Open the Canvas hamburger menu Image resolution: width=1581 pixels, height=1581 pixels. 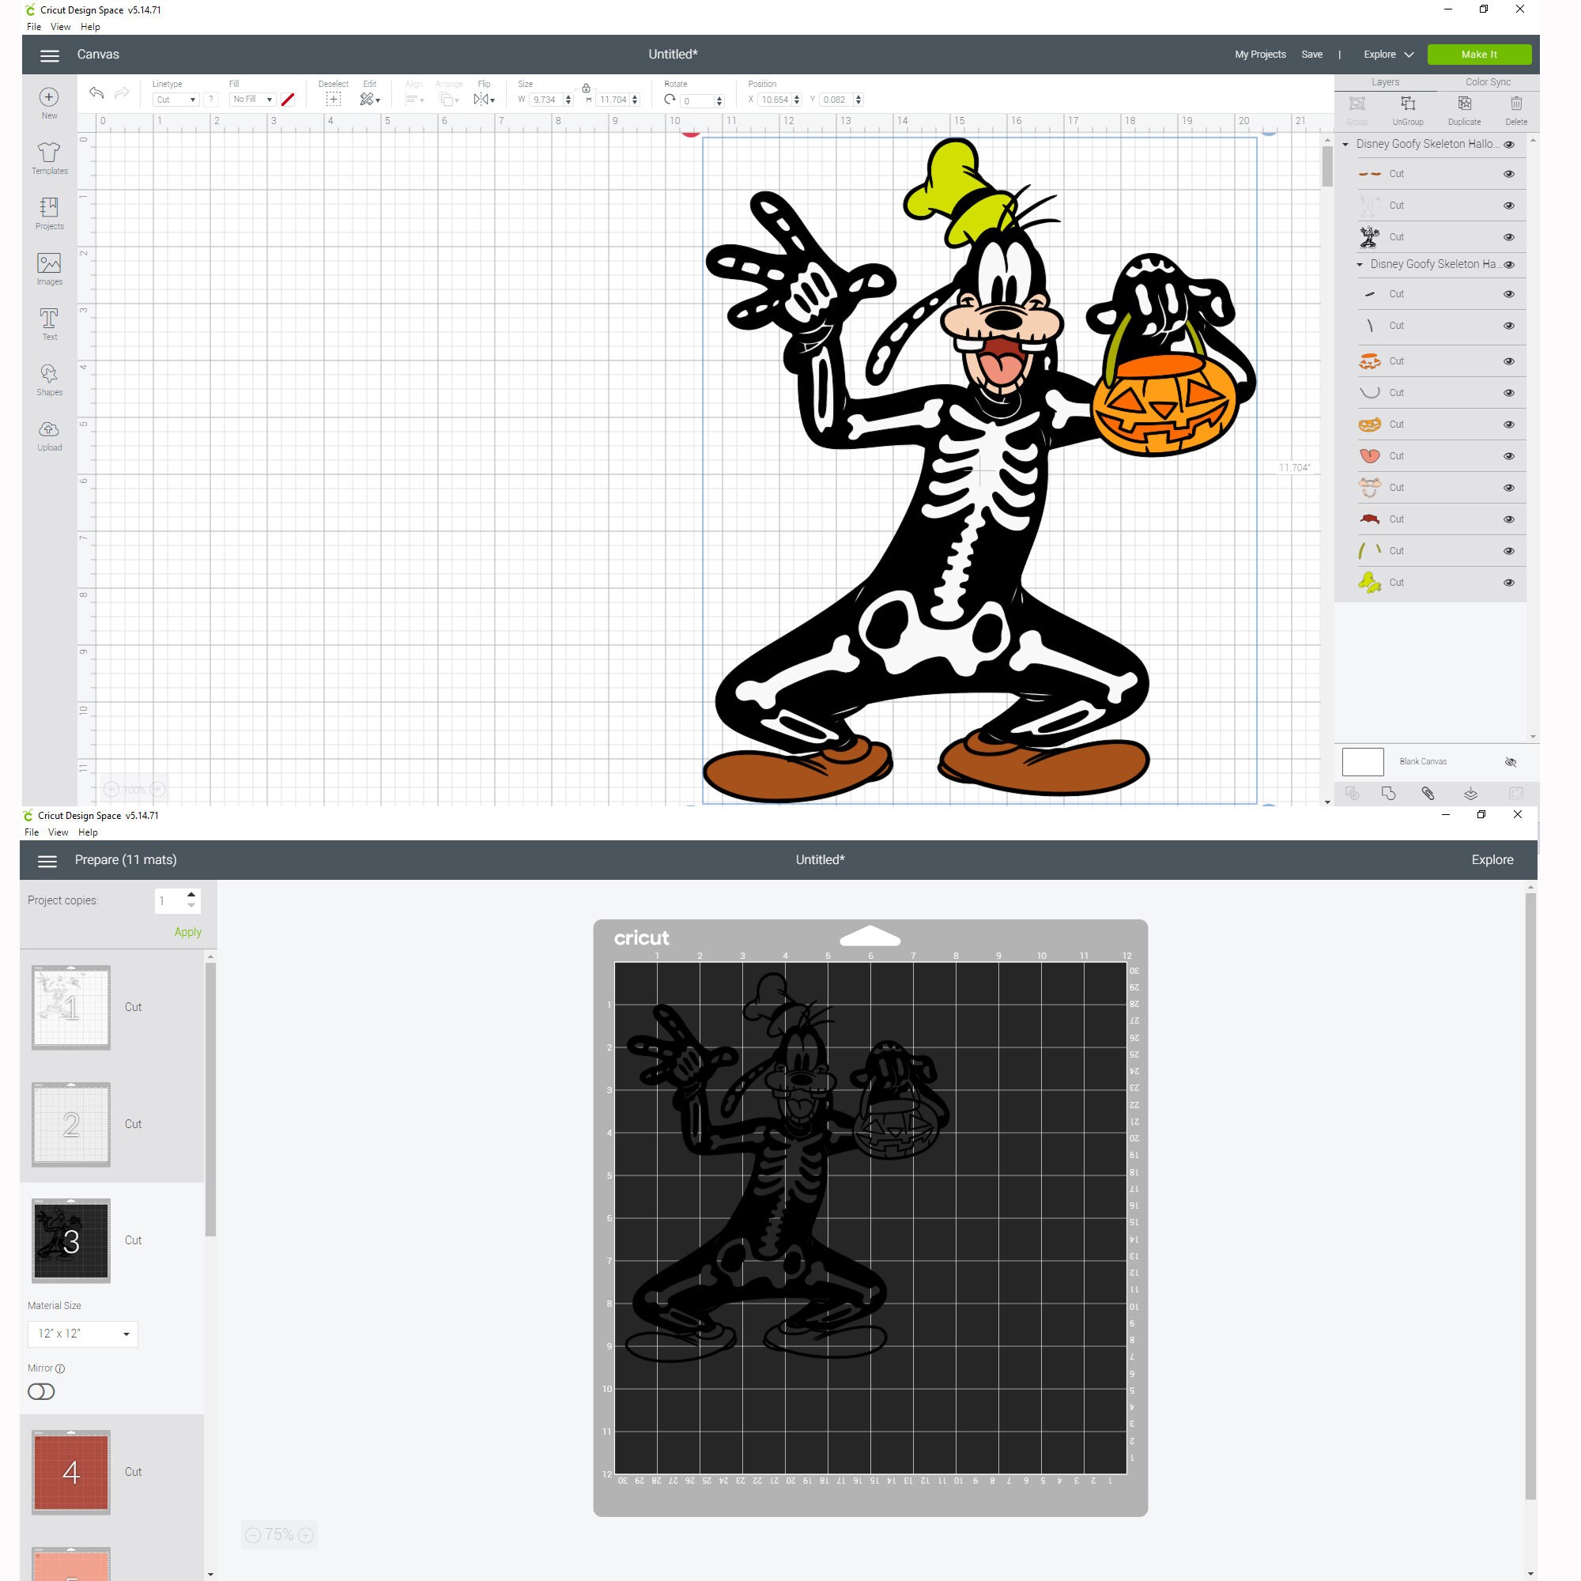point(49,55)
